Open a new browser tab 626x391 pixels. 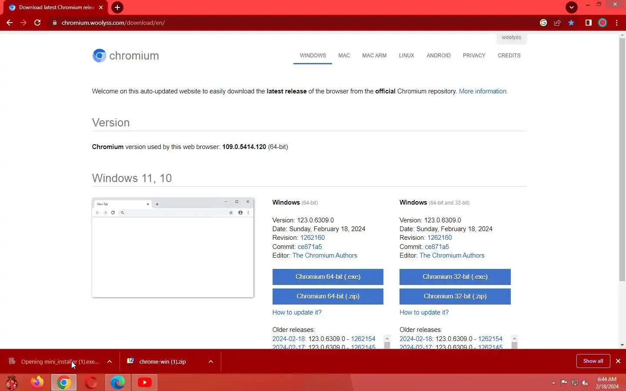click(x=117, y=7)
